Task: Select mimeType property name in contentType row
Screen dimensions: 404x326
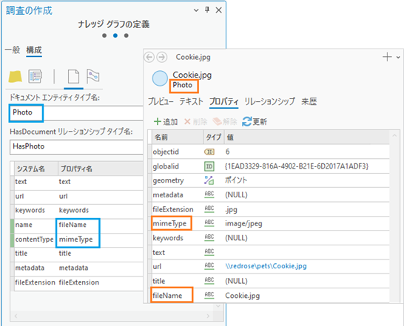Action: (x=75, y=240)
